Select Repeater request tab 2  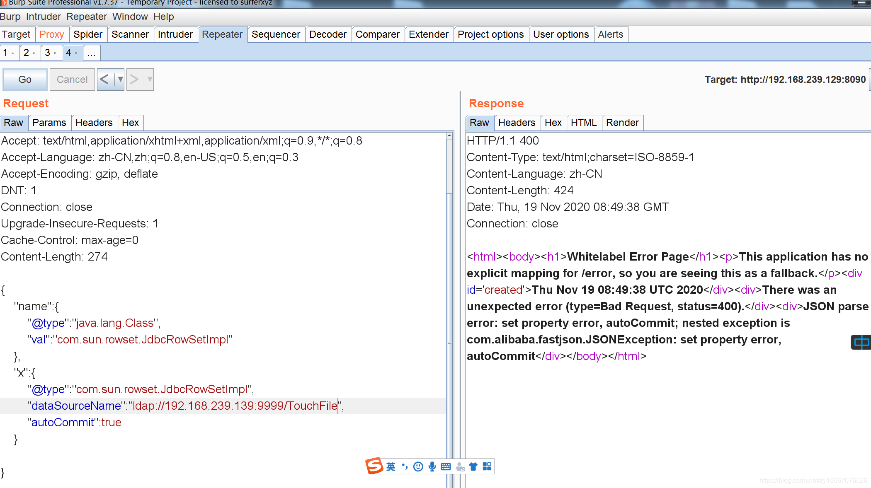26,53
